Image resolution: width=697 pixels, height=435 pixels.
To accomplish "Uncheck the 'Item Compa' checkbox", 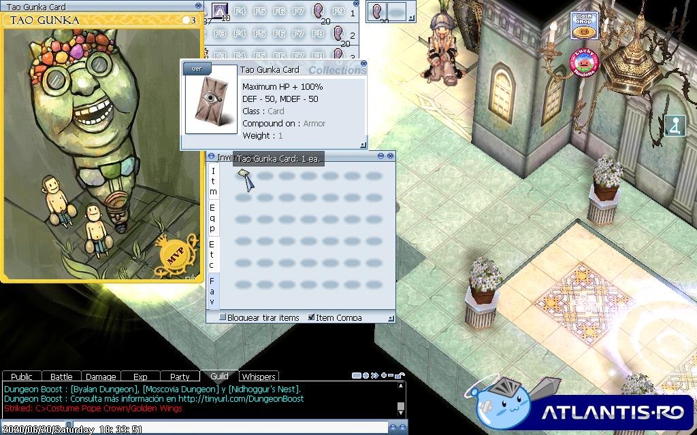I will (311, 317).
